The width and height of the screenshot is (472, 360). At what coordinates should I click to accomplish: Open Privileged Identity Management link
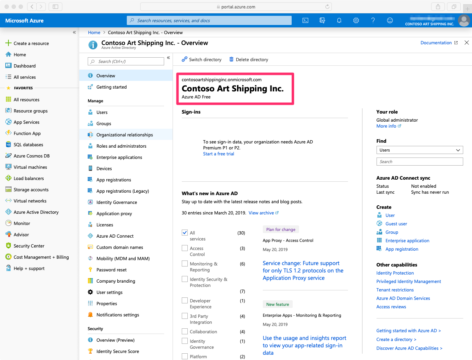point(409,282)
